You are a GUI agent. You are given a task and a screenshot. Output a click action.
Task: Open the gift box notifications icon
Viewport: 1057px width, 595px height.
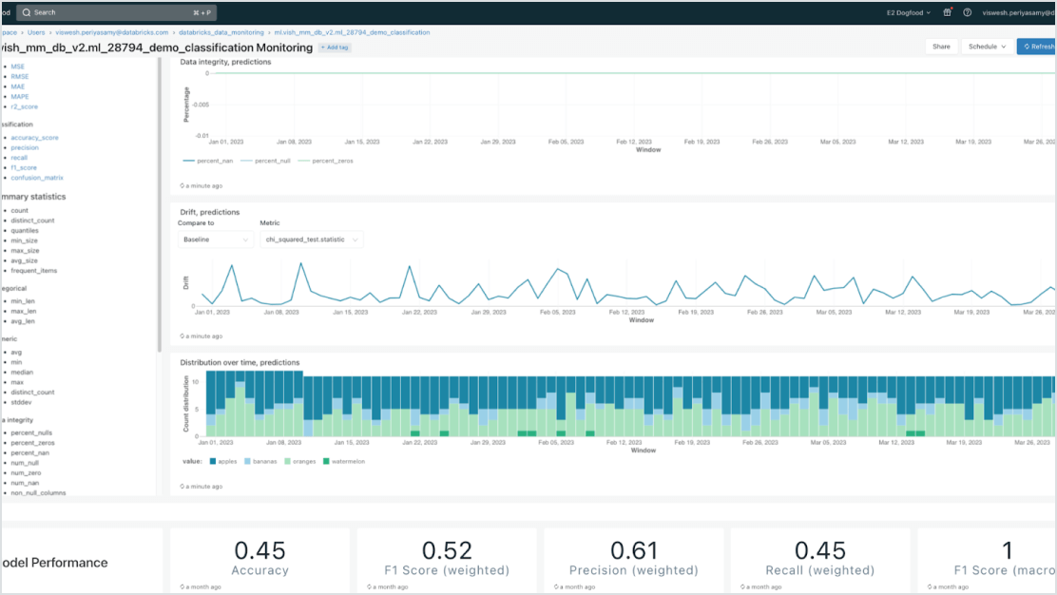(947, 12)
